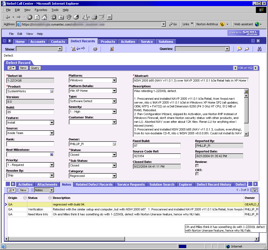Toggle the Review checkbox
This screenshot has height=250, width=268.
[197, 166]
